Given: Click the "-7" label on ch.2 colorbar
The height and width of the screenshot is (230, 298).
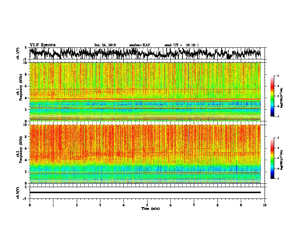Looking at the screenshot, I should [277, 179].
